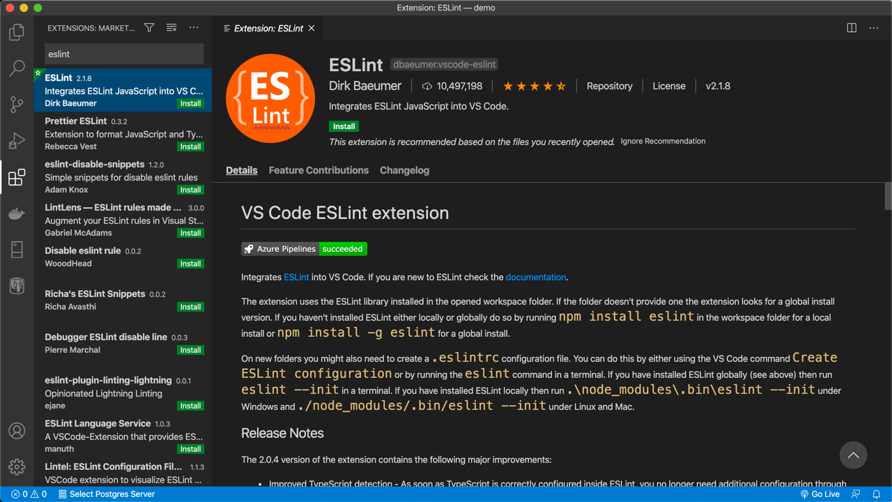892x502 pixels.
Task: Click the ESLint link in description
Action: coord(296,277)
